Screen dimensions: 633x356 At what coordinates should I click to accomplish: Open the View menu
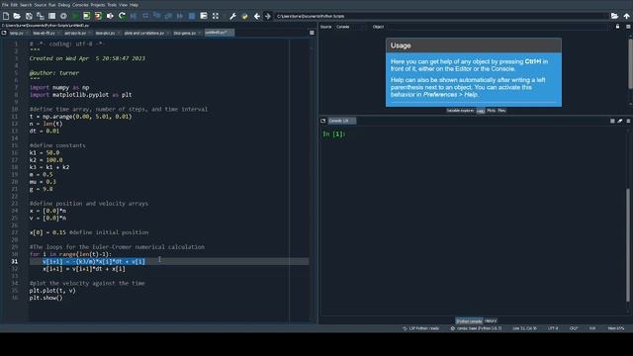click(x=123, y=5)
